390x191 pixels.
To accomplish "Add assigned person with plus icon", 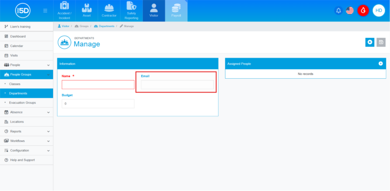I will (x=380, y=64).
